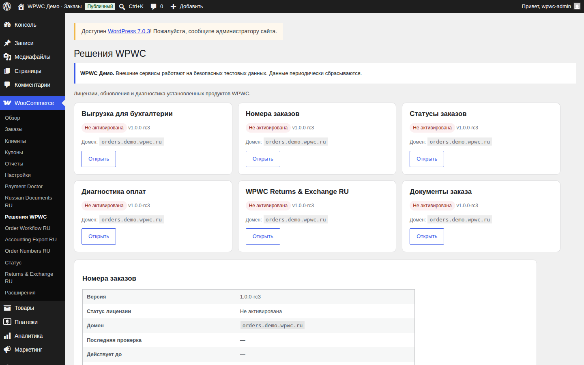Click the Товары products icon
Viewport: 584px width, 365px height.
tap(7, 308)
